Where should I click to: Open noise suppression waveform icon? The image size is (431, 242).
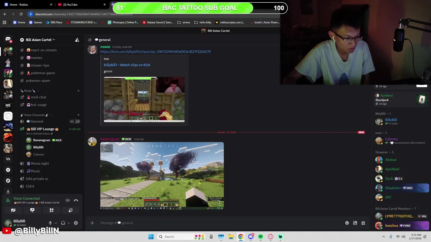(68, 200)
